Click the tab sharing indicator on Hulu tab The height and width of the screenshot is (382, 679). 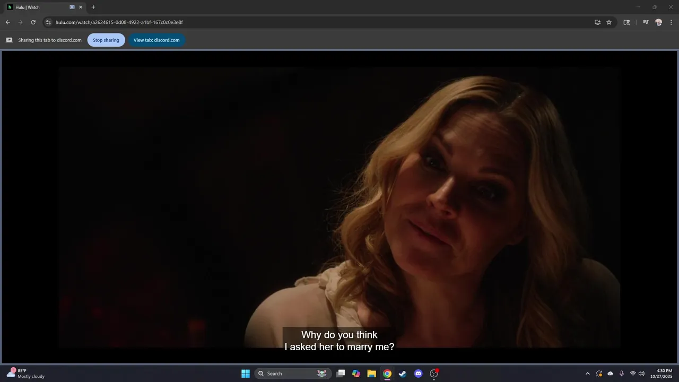72,7
